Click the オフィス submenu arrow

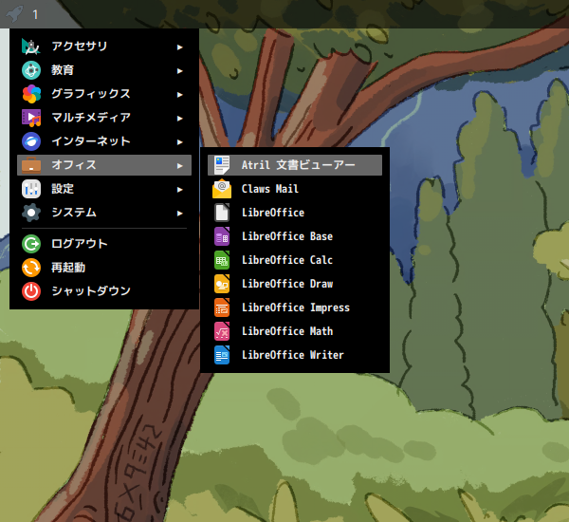(x=179, y=166)
